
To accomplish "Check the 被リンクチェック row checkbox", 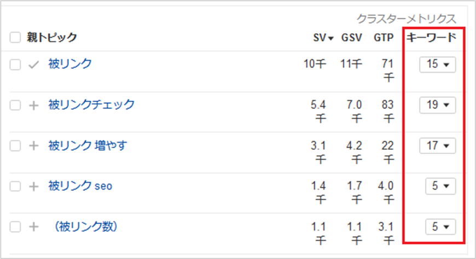I will point(15,105).
